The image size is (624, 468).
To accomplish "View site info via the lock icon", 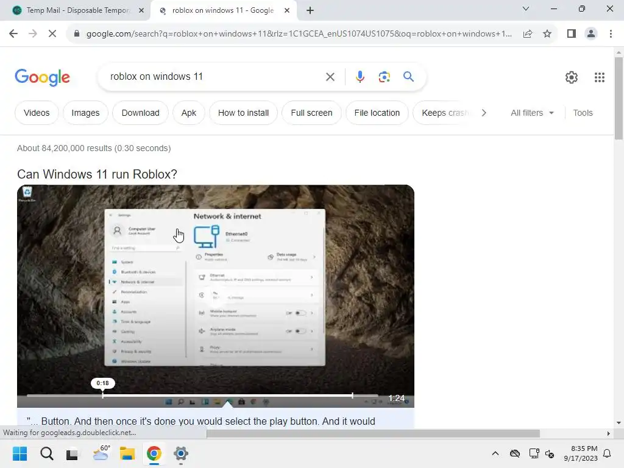I will click(x=77, y=34).
